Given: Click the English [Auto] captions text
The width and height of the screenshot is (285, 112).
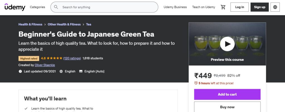Looking at the screenshot, I should [94, 71].
